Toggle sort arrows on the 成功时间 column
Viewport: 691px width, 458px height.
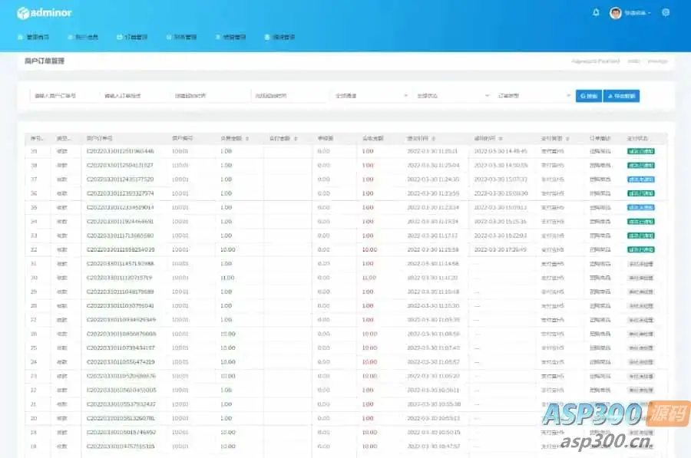[x=501, y=139]
